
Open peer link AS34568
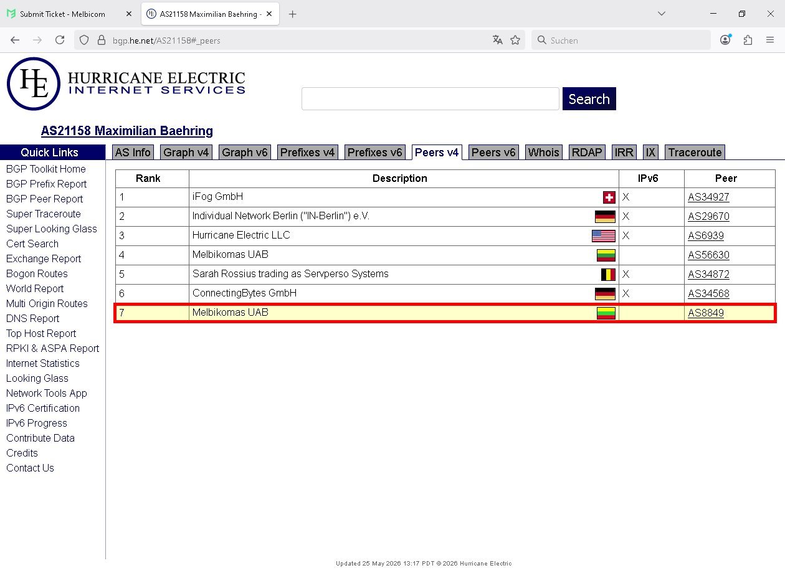pyautogui.click(x=708, y=294)
